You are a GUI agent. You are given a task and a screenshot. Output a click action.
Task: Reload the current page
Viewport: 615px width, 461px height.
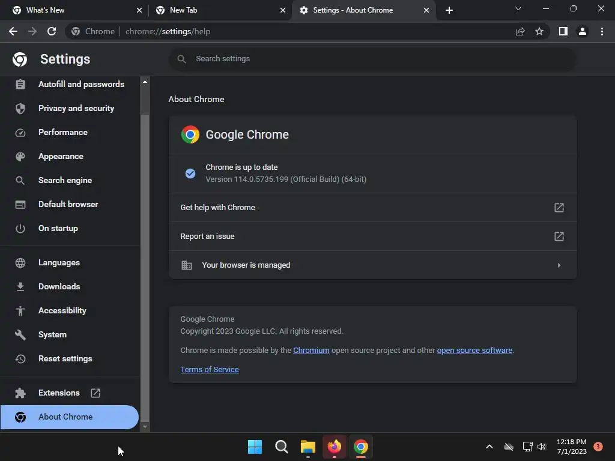pos(52,31)
